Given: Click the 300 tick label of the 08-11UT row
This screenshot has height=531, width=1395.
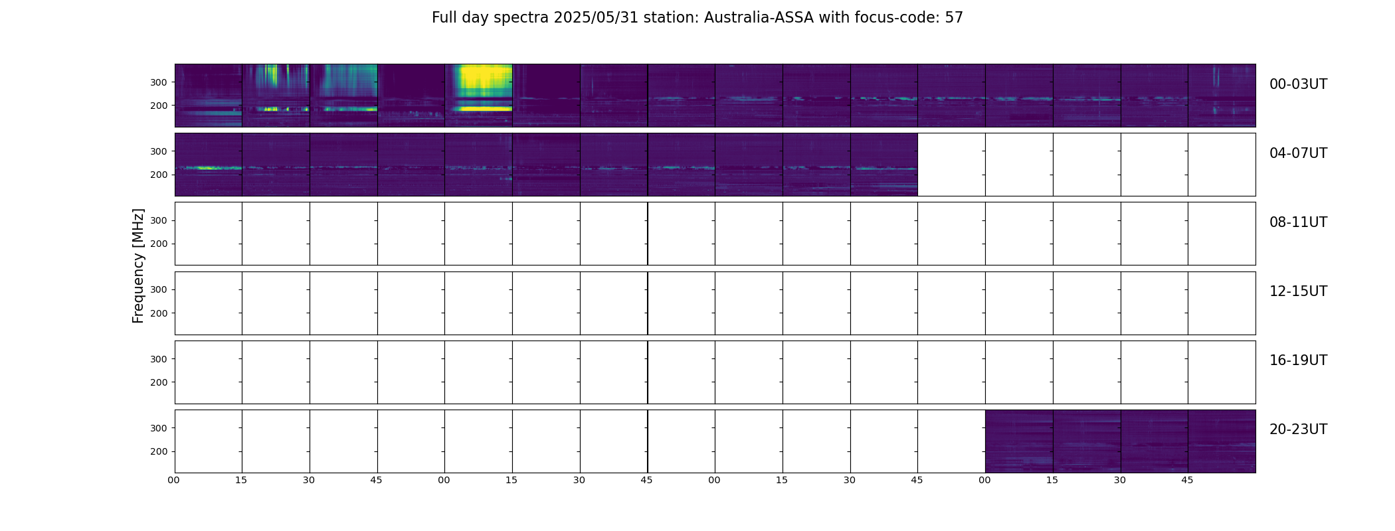Looking at the screenshot, I should 159,220.
